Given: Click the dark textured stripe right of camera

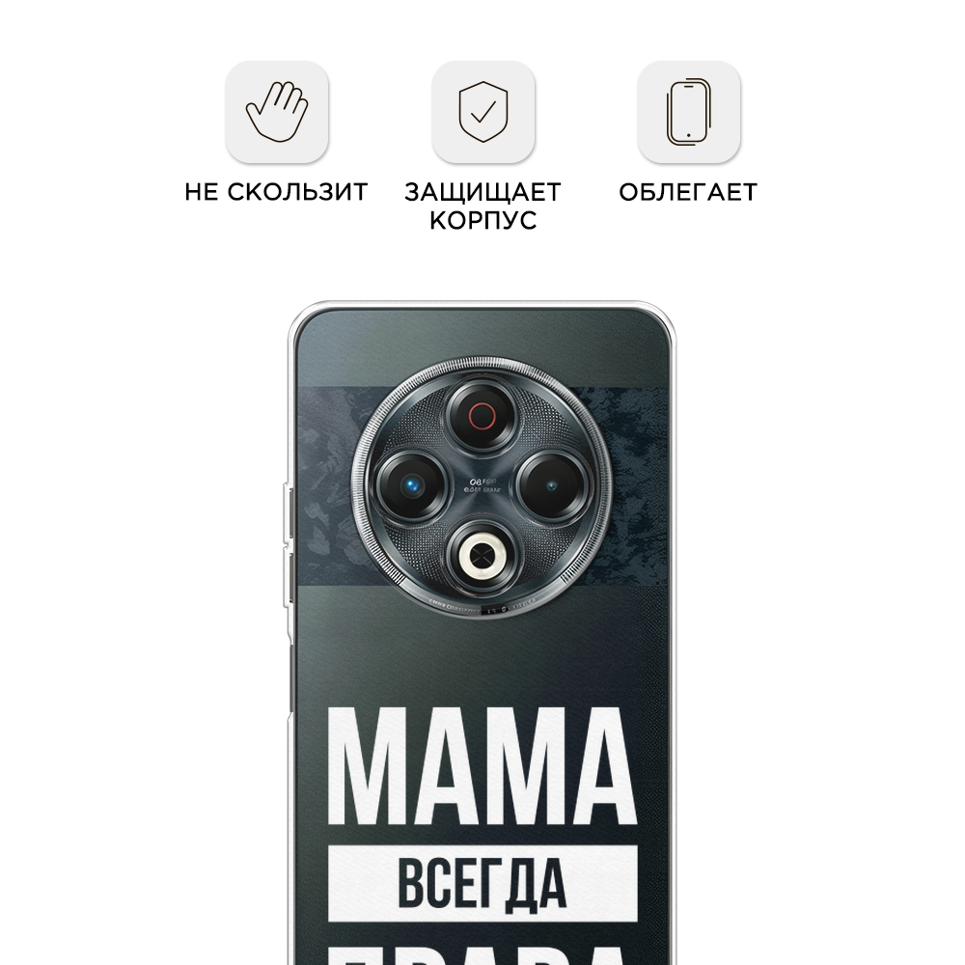Looking at the screenshot, I should tap(634, 485).
